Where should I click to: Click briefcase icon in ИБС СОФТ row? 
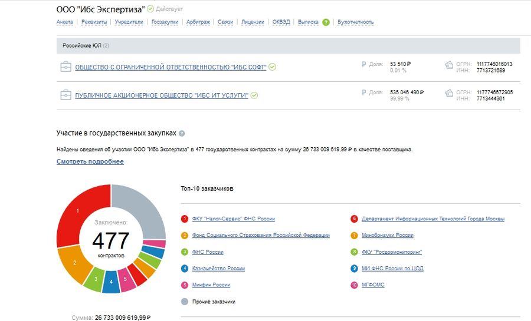65,67
